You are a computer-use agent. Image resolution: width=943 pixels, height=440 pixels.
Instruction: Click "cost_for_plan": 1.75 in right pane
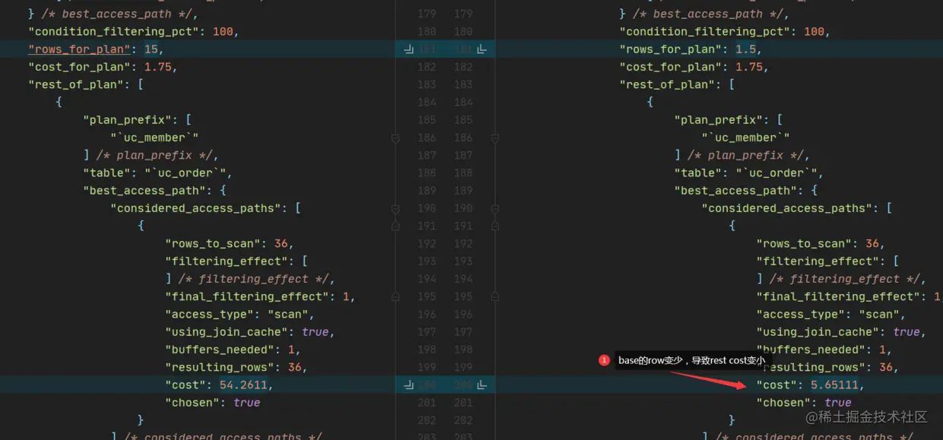pyautogui.click(x=694, y=67)
